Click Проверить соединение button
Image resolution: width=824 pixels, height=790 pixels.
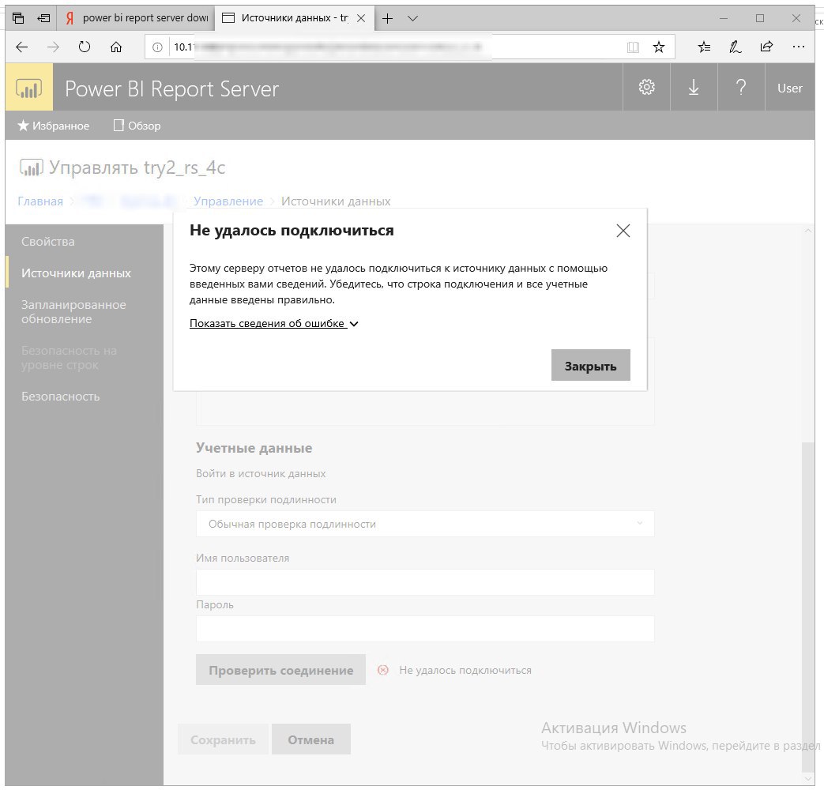280,670
